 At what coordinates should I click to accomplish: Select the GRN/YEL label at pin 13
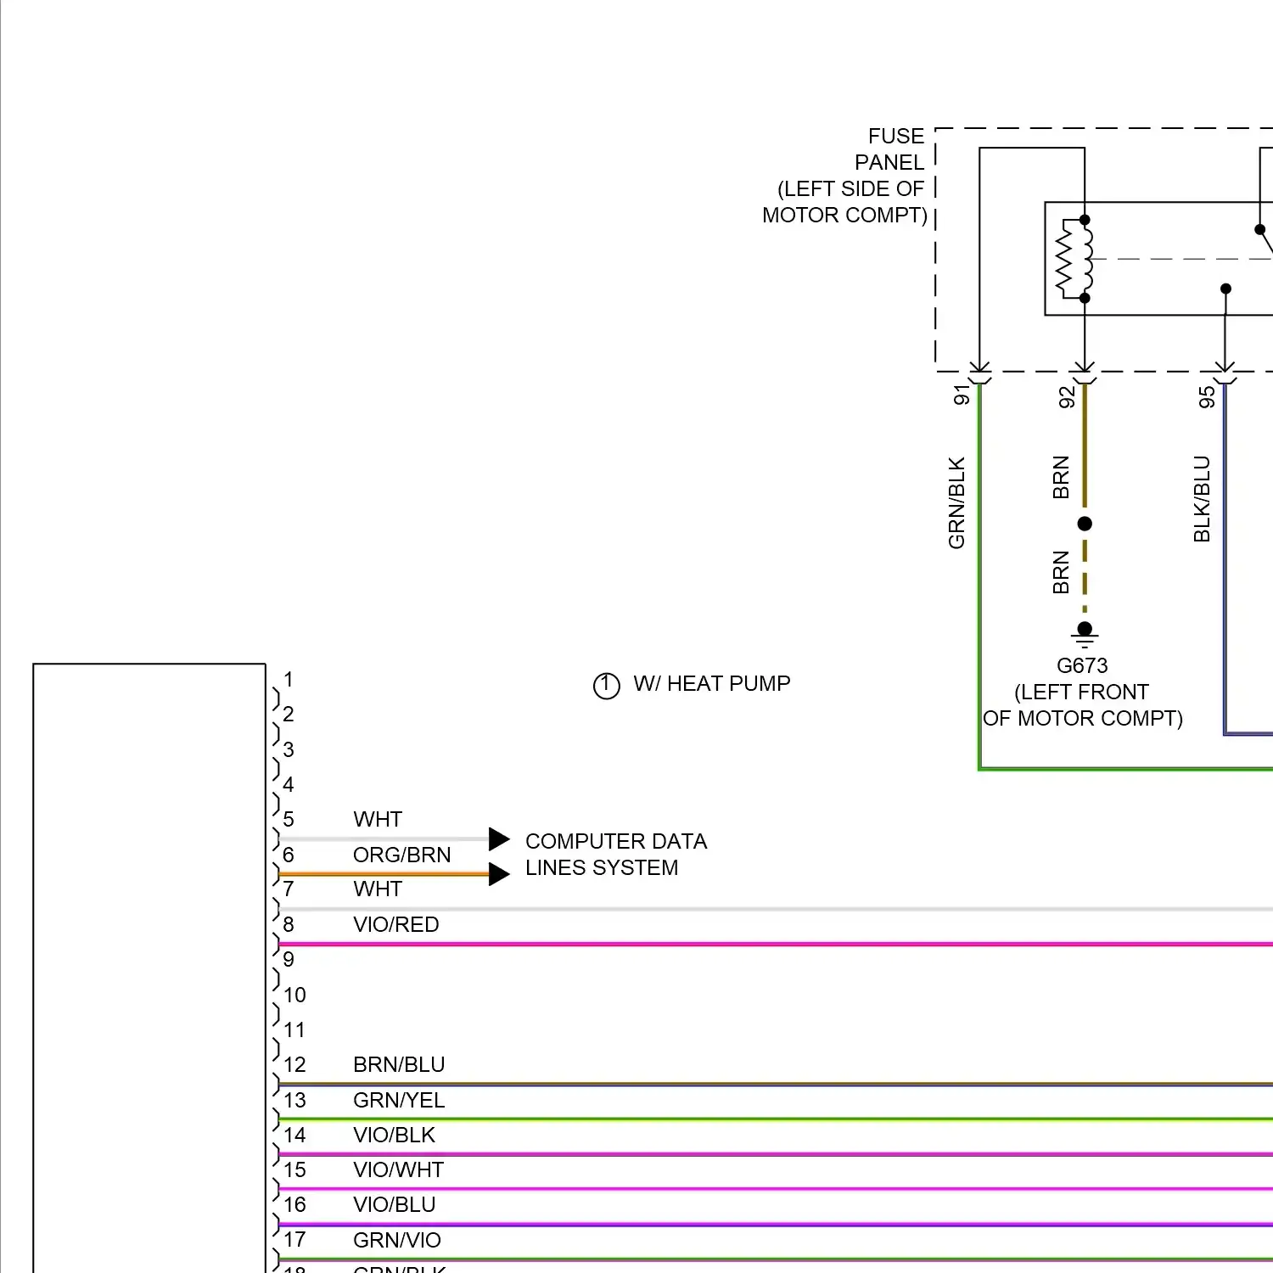coord(399,1100)
